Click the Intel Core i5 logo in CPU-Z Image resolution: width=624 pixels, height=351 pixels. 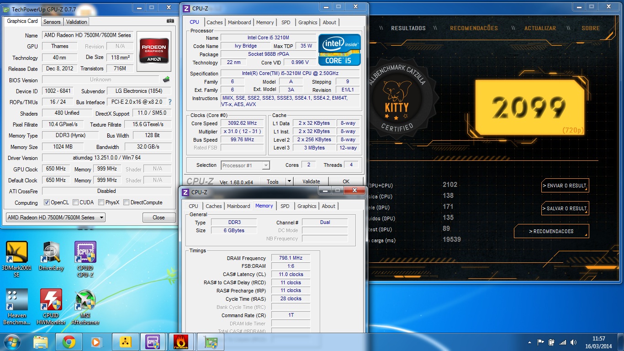coord(339,49)
